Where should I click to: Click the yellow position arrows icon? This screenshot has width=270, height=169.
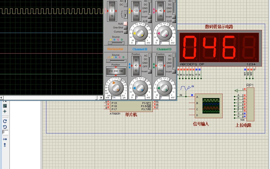point(130,11)
